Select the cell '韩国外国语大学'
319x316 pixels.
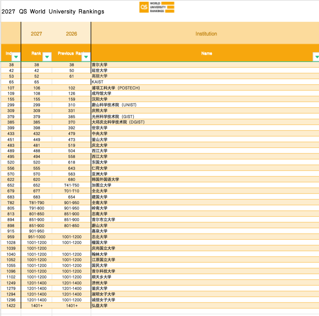[205, 180]
